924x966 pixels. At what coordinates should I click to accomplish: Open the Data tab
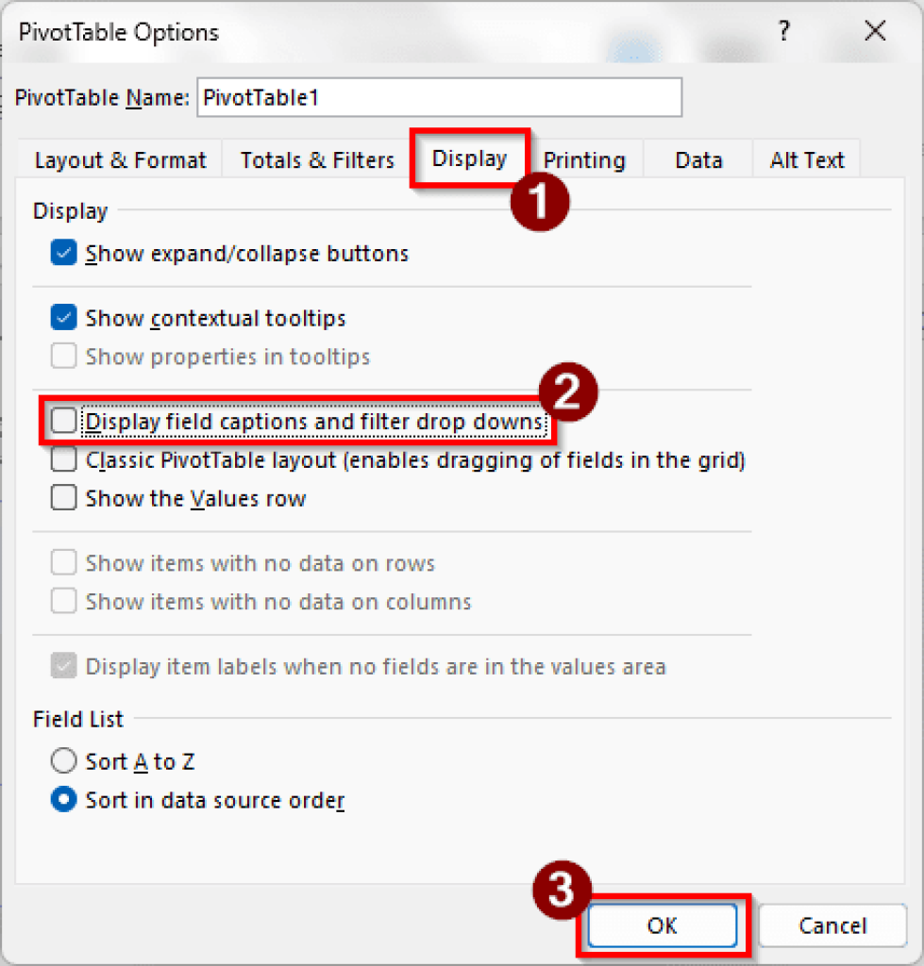pyautogui.click(x=697, y=160)
